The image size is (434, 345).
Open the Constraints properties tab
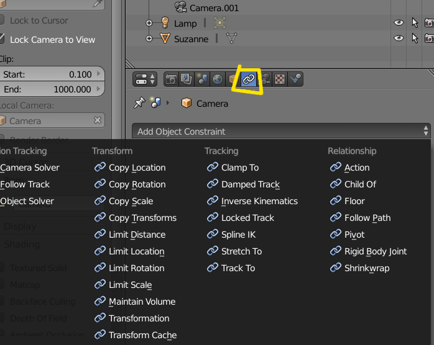(249, 79)
